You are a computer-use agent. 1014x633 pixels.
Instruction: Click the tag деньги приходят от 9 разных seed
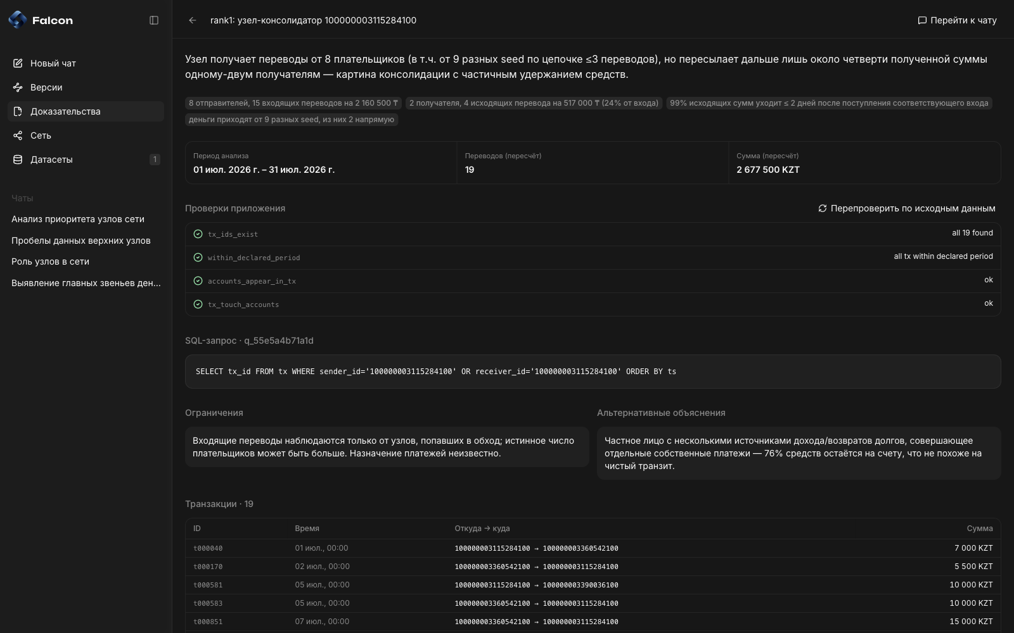(292, 120)
